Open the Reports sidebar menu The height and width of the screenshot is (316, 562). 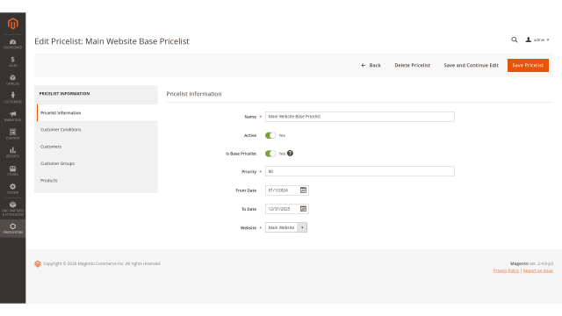coord(12,152)
